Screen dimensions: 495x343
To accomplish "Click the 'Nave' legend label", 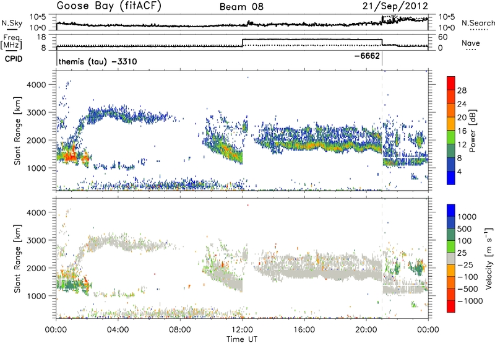I will coord(471,43).
